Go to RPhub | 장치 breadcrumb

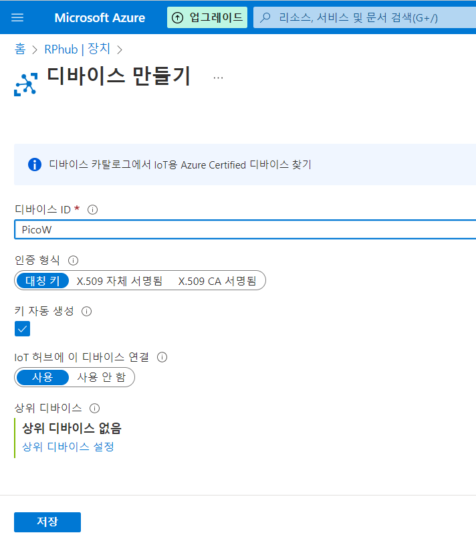[78, 49]
